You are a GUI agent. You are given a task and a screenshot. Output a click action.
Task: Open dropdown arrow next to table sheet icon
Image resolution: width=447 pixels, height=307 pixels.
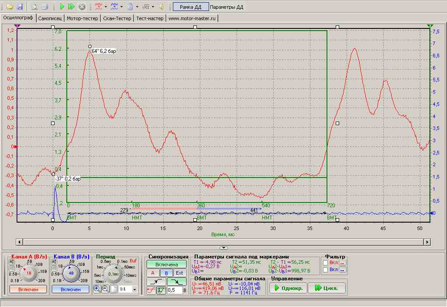tap(137, 7)
